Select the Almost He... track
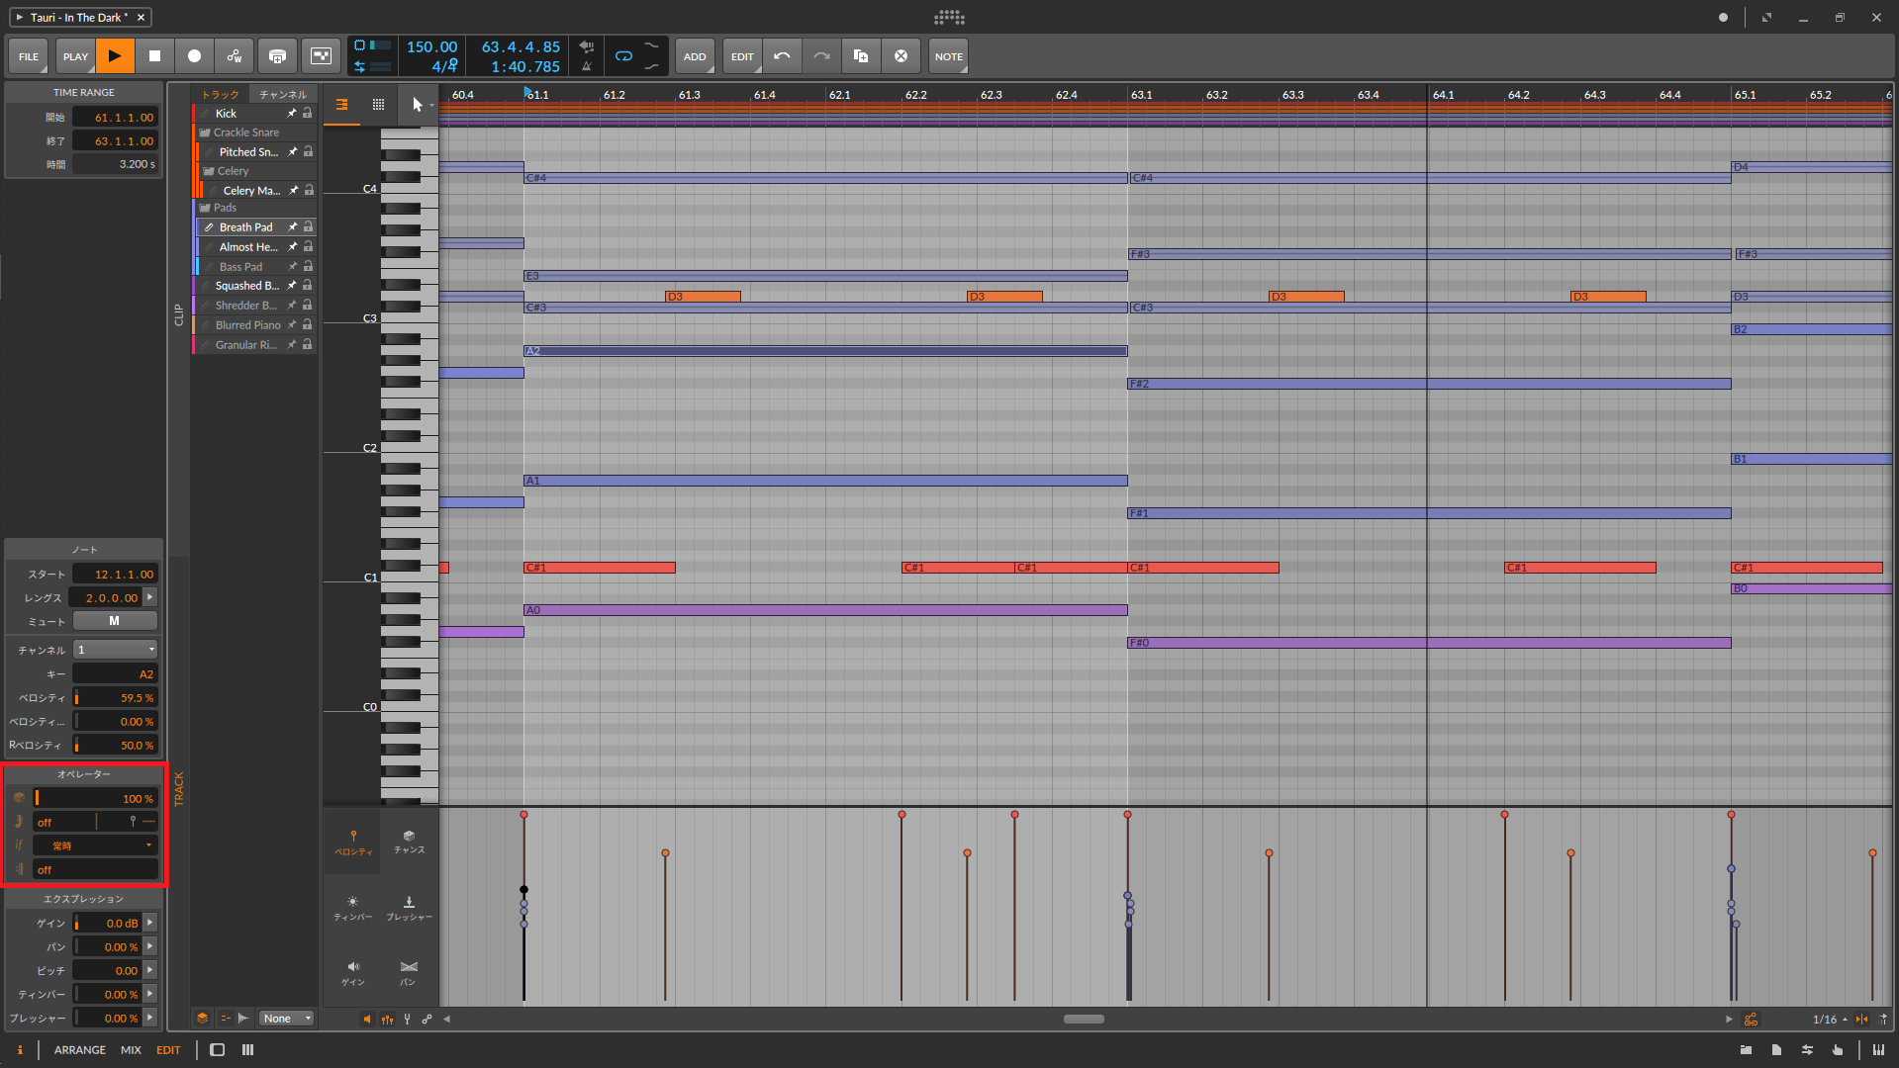 tap(248, 247)
